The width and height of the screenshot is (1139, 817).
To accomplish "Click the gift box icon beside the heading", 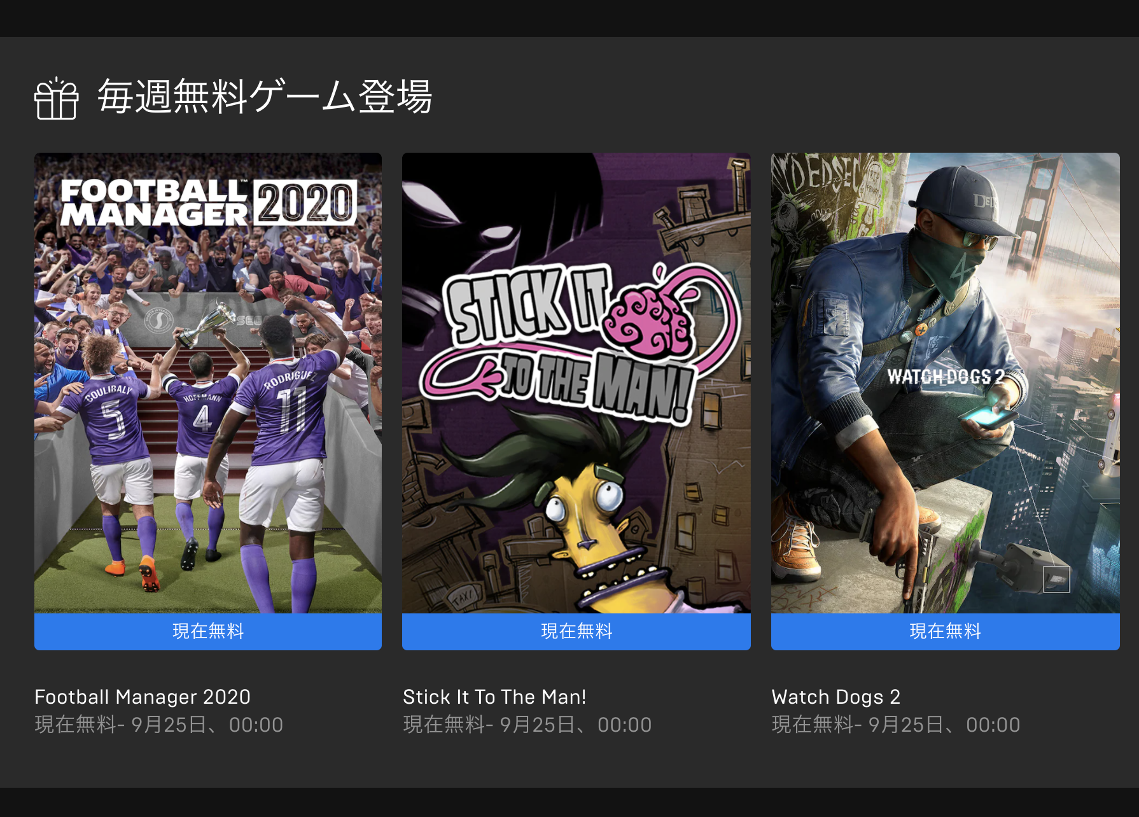I will click(56, 98).
